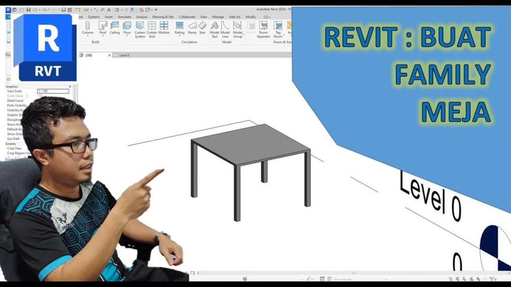Choose the Curtain Grid tool

click(x=152, y=29)
